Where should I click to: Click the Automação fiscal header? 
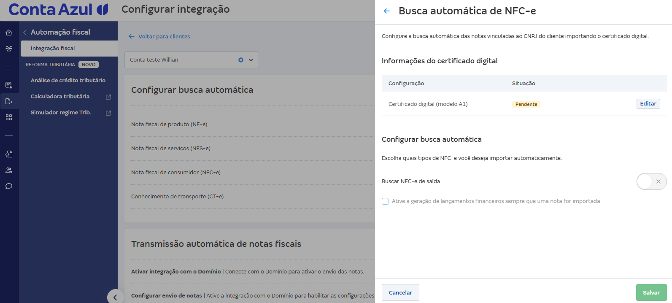pyautogui.click(x=60, y=32)
